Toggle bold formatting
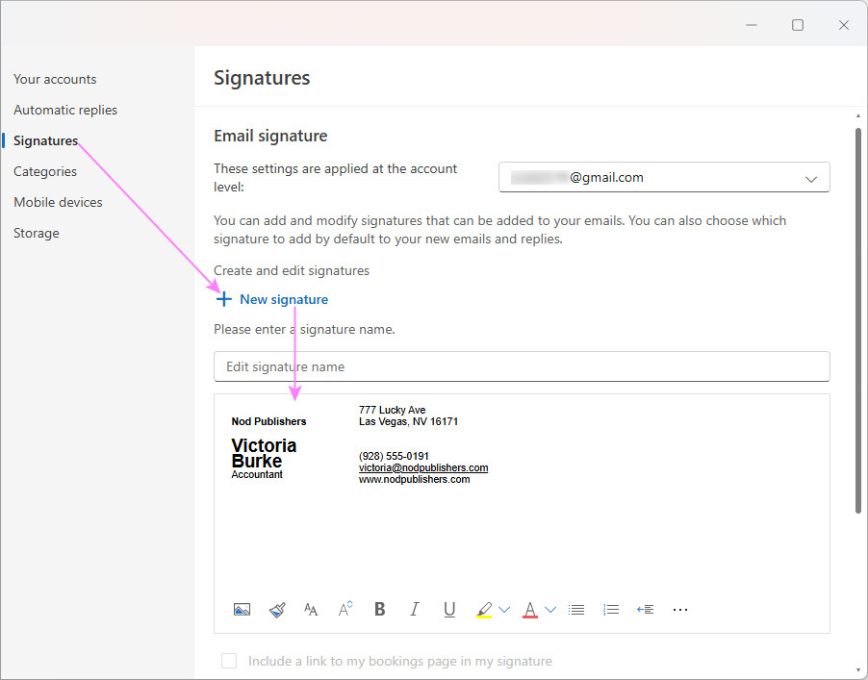The height and width of the screenshot is (680, 868). 380,609
